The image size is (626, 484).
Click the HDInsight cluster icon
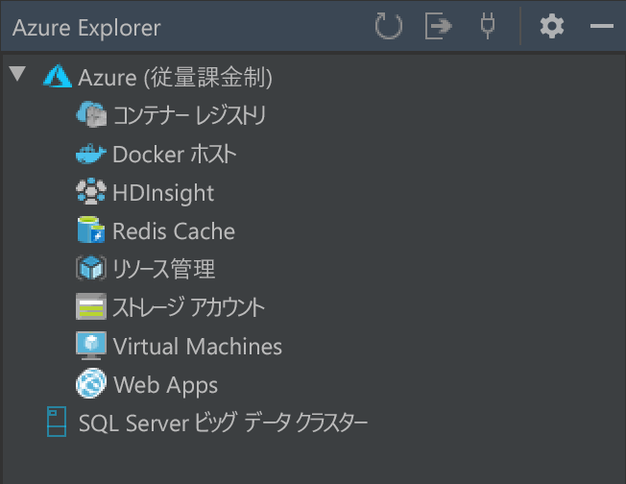91,191
